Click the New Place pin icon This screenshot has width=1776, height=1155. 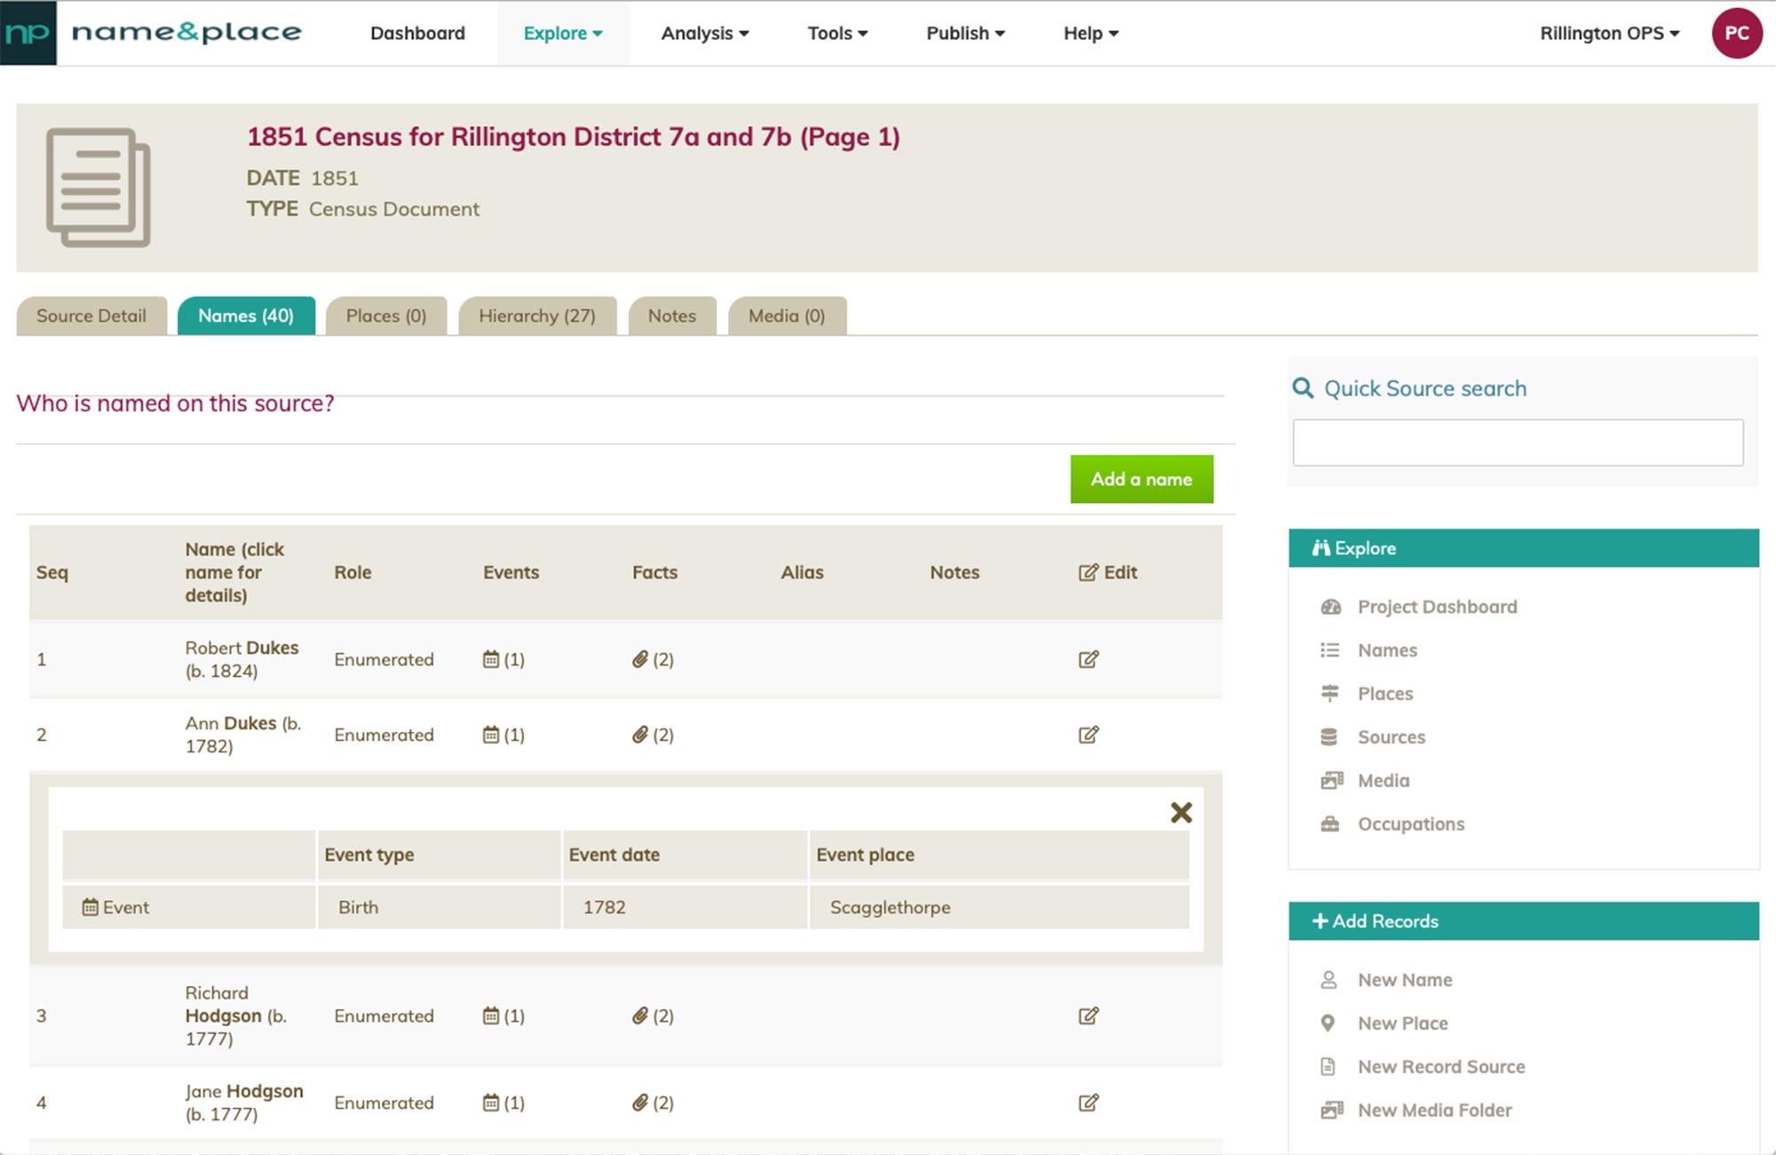click(x=1328, y=1023)
